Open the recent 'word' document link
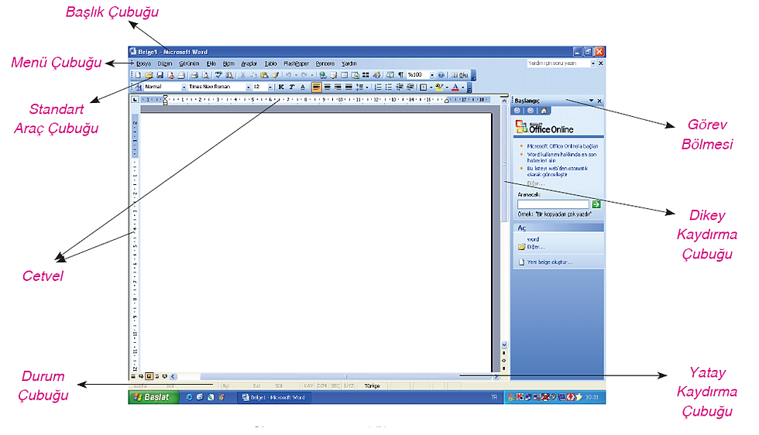 [x=533, y=239]
